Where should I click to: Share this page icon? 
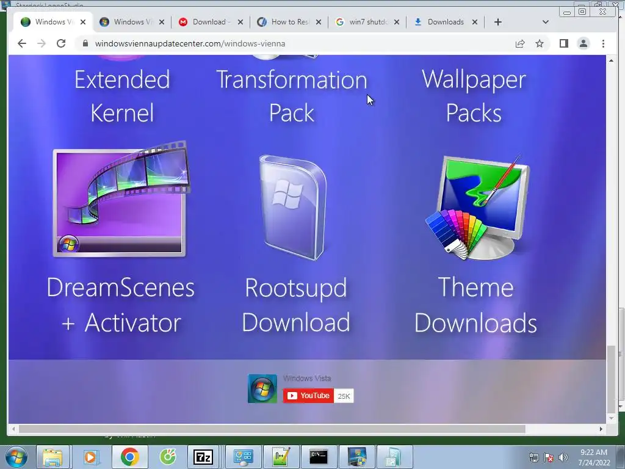click(x=520, y=43)
